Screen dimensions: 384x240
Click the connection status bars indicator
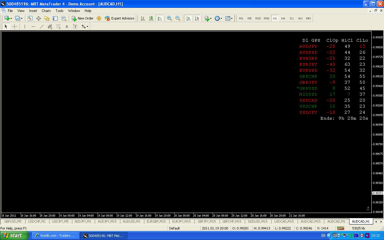click(340, 228)
